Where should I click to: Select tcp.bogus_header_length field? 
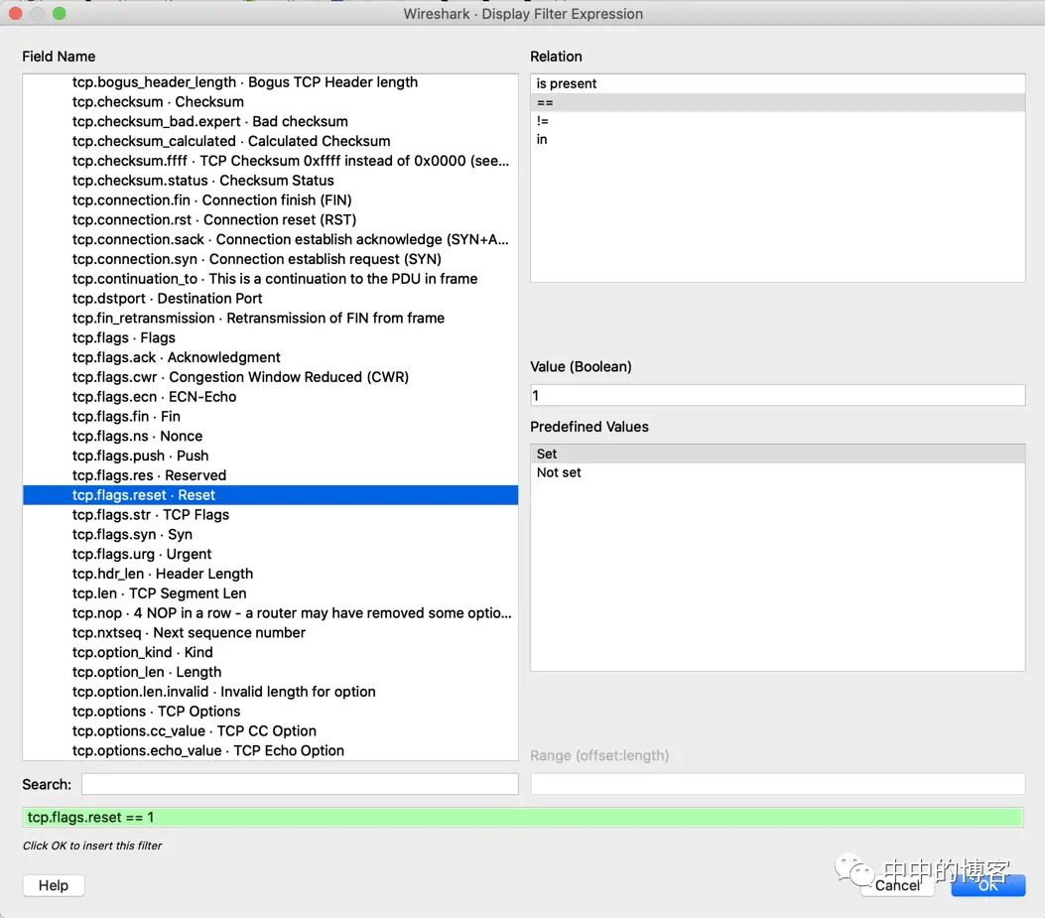click(x=271, y=82)
